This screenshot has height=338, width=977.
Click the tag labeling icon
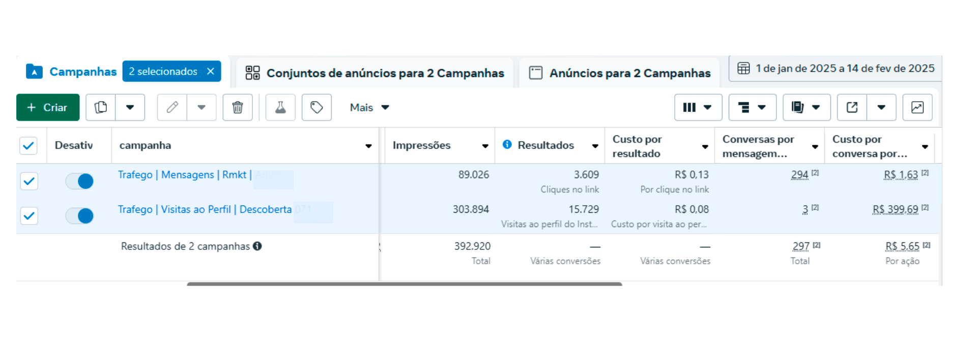[317, 107]
